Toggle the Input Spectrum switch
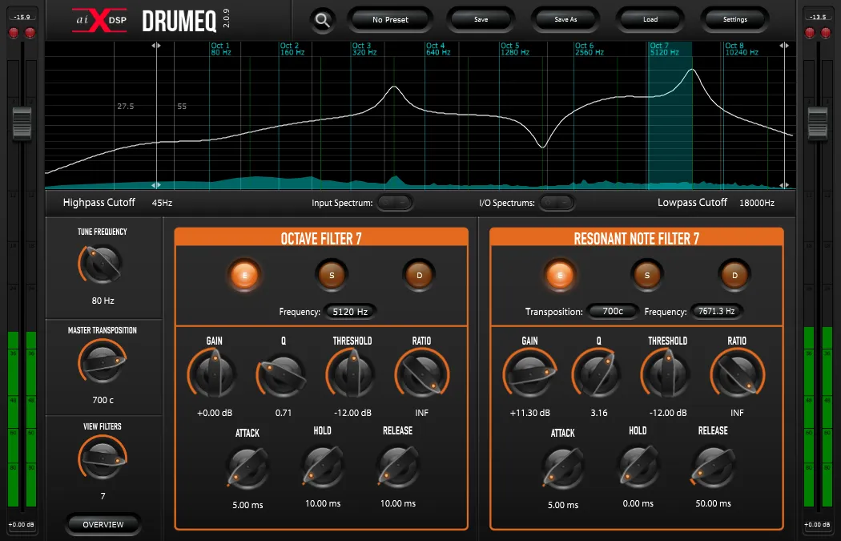 pyautogui.click(x=395, y=202)
